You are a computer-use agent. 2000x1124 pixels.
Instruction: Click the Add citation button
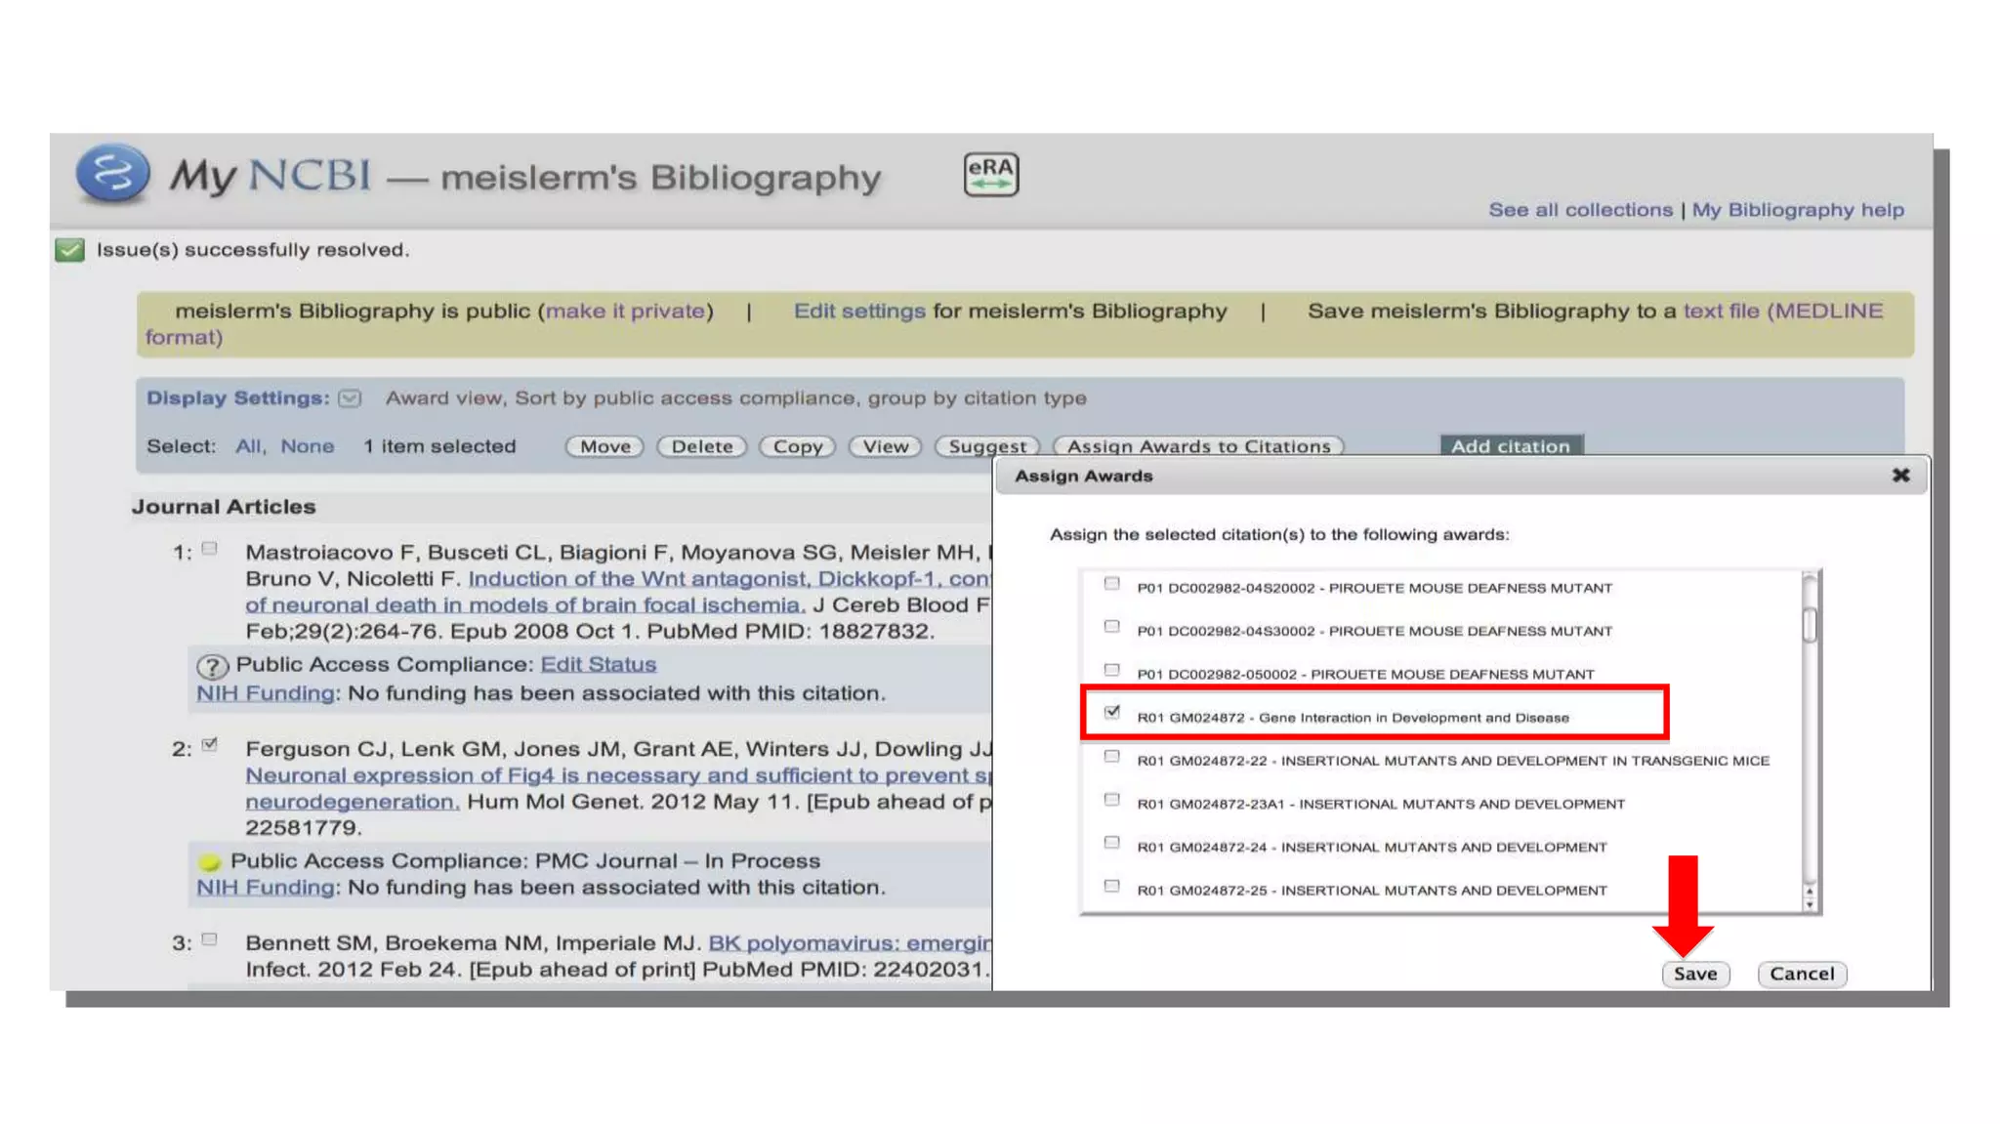[x=1510, y=446]
